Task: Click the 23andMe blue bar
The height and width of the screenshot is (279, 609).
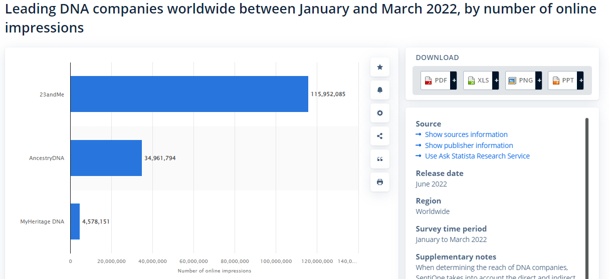Action: click(x=189, y=94)
